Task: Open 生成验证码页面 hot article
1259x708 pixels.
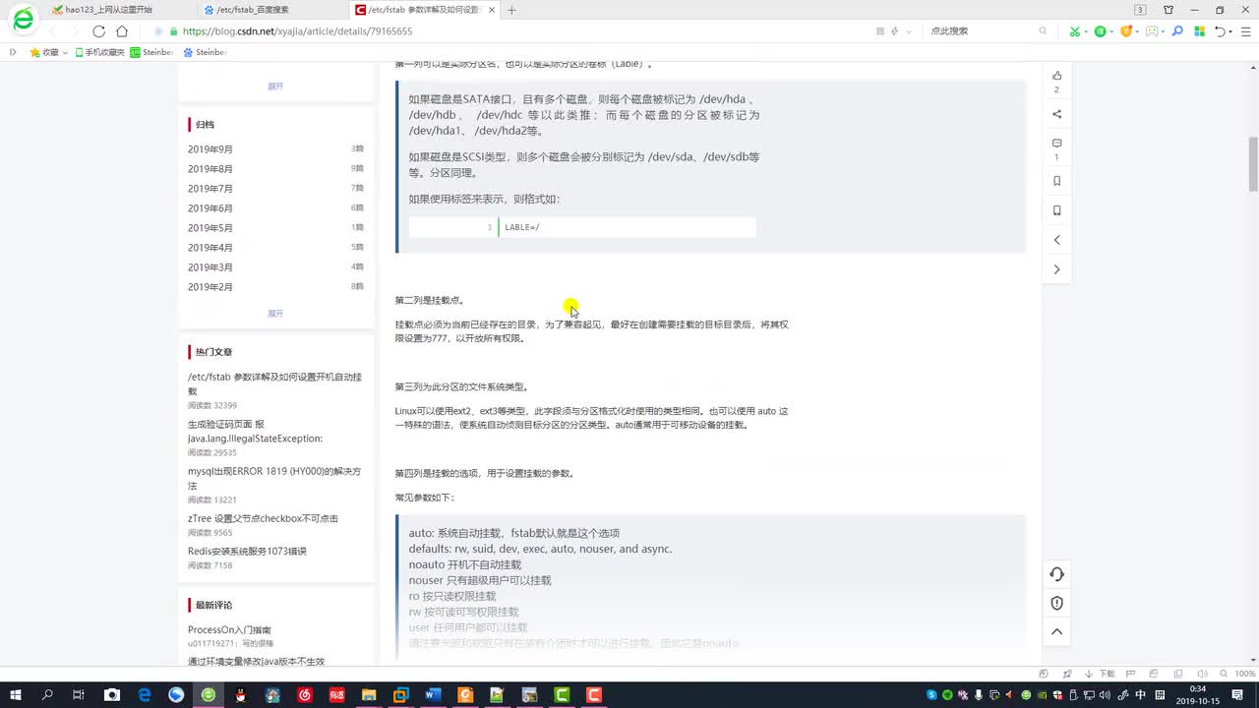Action: 255,432
